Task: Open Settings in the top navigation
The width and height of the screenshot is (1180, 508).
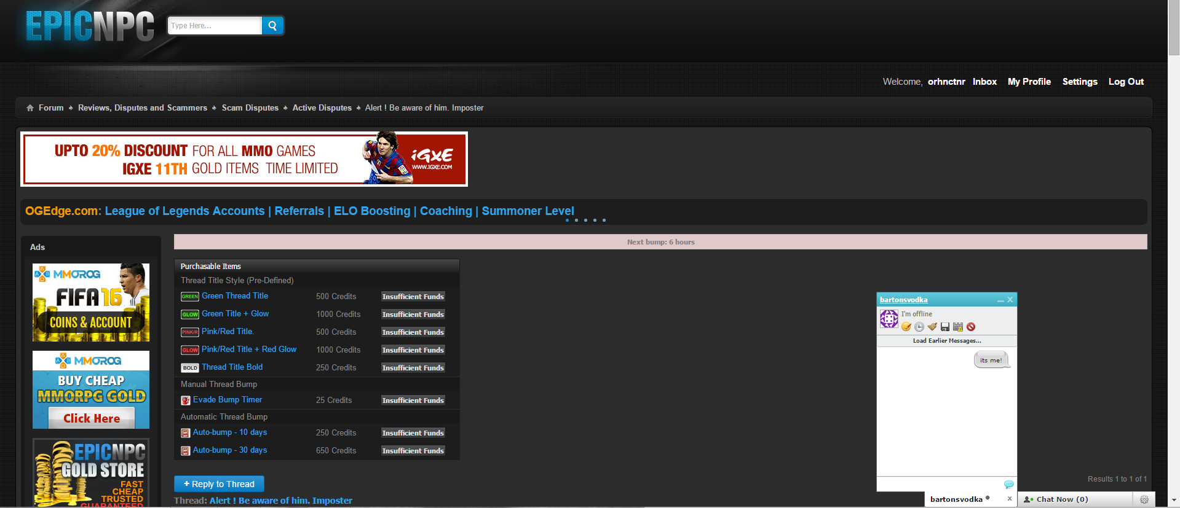Action: [x=1080, y=82]
